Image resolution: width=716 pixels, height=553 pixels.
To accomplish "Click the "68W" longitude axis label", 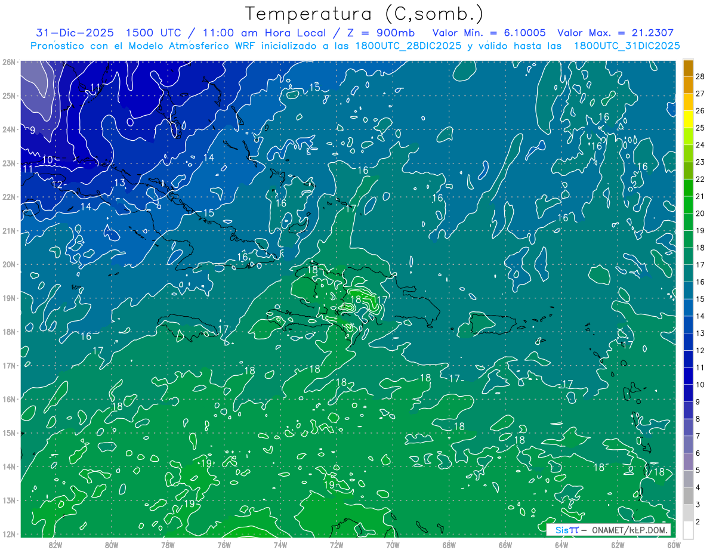I will point(449,545).
